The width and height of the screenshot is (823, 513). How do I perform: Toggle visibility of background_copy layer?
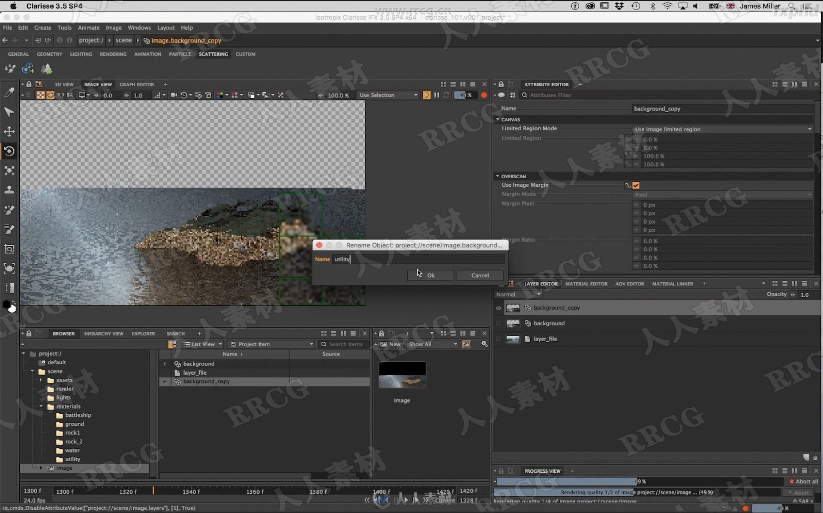tap(499, 307)
